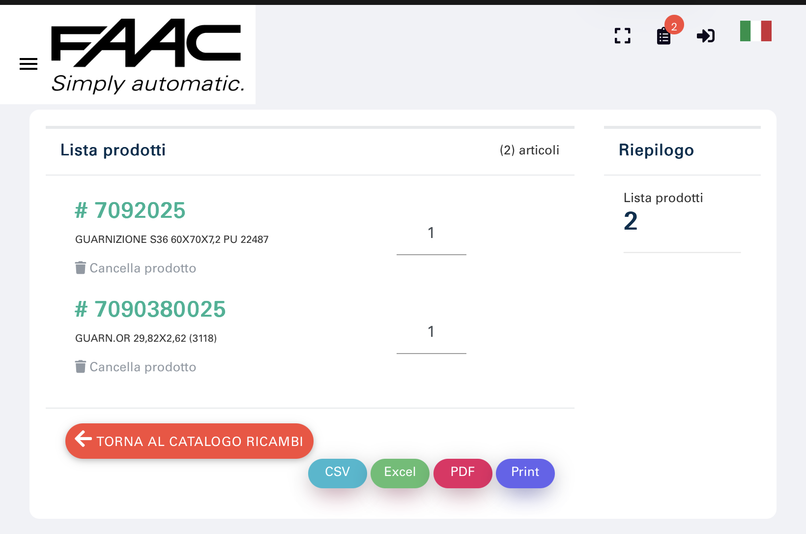Image resolution: width=806 pixels, height=534 pixels.
Task: Focus quantity field for GUARNIZIONE S36
Action: [431, 234]
